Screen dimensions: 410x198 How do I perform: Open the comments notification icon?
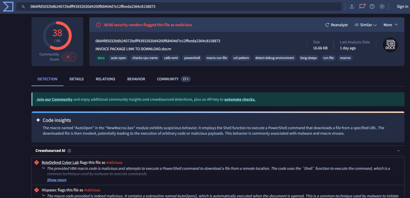[x=362, y=6]
